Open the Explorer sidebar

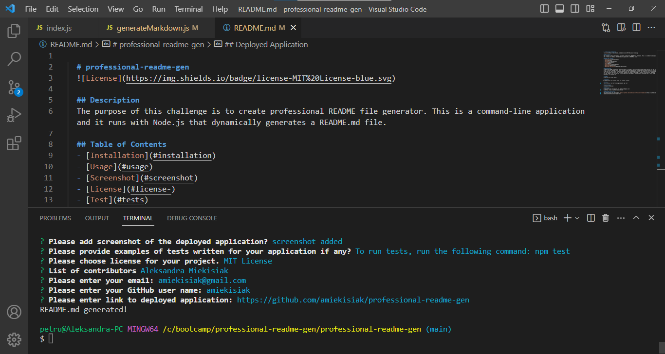(x=14, y=30)
